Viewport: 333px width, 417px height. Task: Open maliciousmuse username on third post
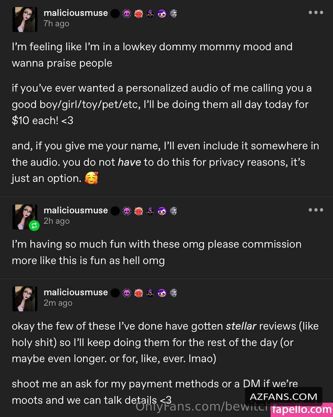76,292
